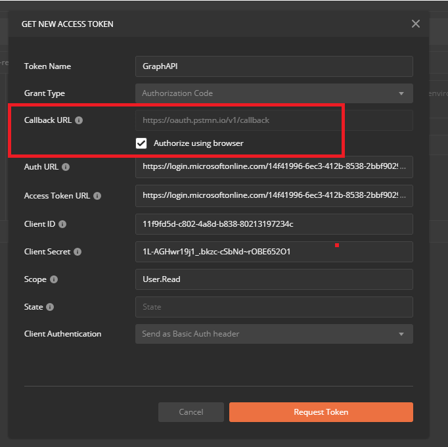
Task: Expand the Client Authentication dropdown
Action: [x=273, y=334]
